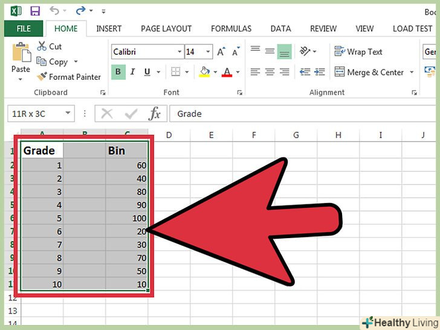Apply the red font color
This screenshot has height=330, width=440.
(x=227, y=72)
